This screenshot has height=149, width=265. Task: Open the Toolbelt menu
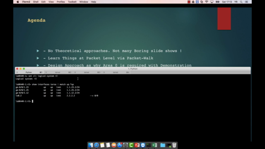click(x=72, y=2)
